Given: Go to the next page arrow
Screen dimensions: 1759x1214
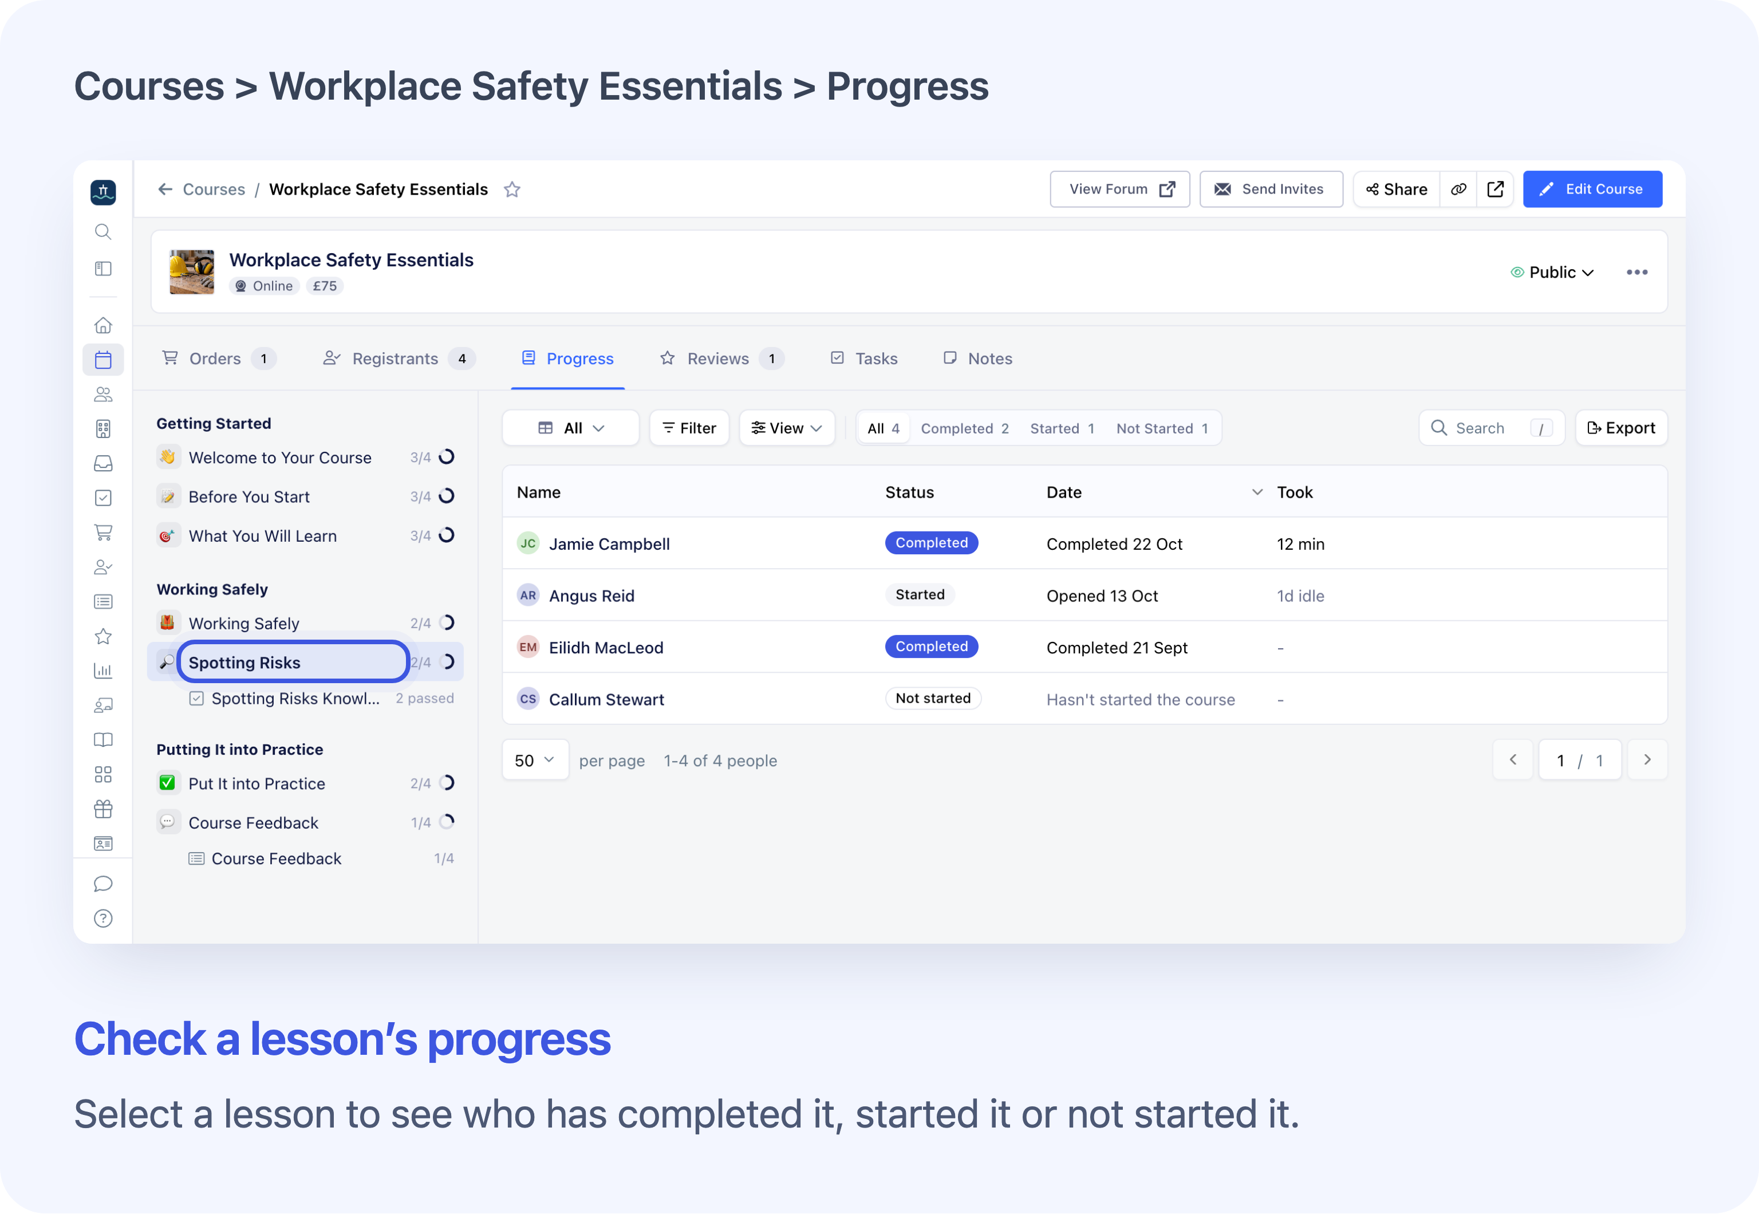Looking at the screenshot, I should pyautogui.click(x=1646, y=760).
